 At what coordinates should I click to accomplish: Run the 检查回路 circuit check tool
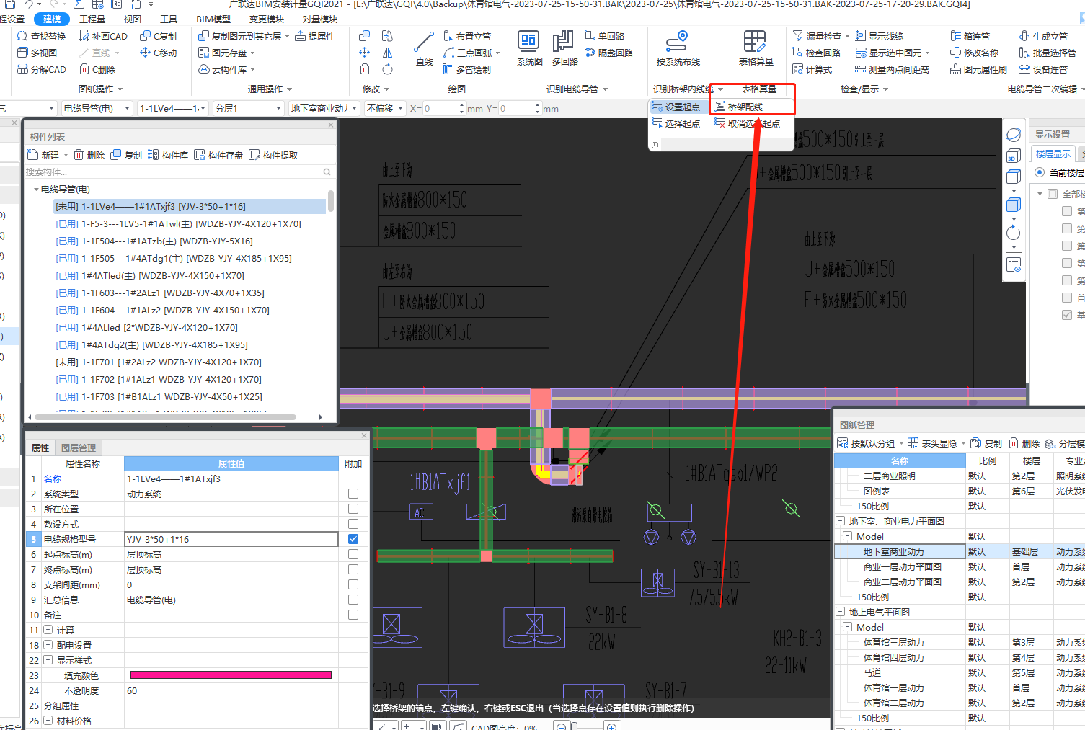(x=816, y=53)
